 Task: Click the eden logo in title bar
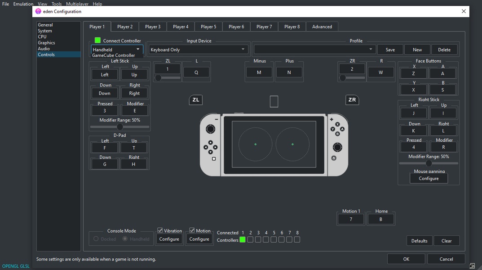click(38, 11)
